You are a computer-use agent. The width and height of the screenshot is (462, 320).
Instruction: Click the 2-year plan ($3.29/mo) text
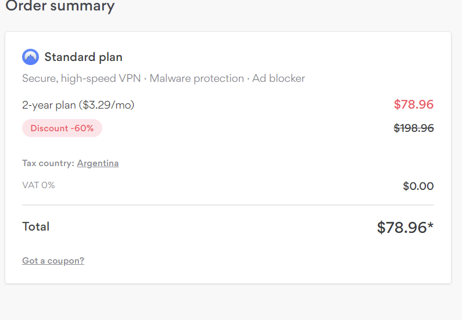(x=78, y=105)
